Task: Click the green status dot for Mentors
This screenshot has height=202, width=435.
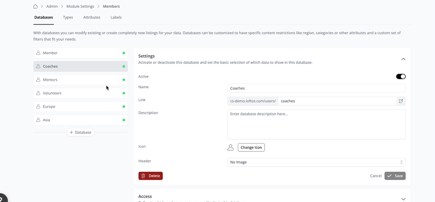Action: (x=124, y=80)
